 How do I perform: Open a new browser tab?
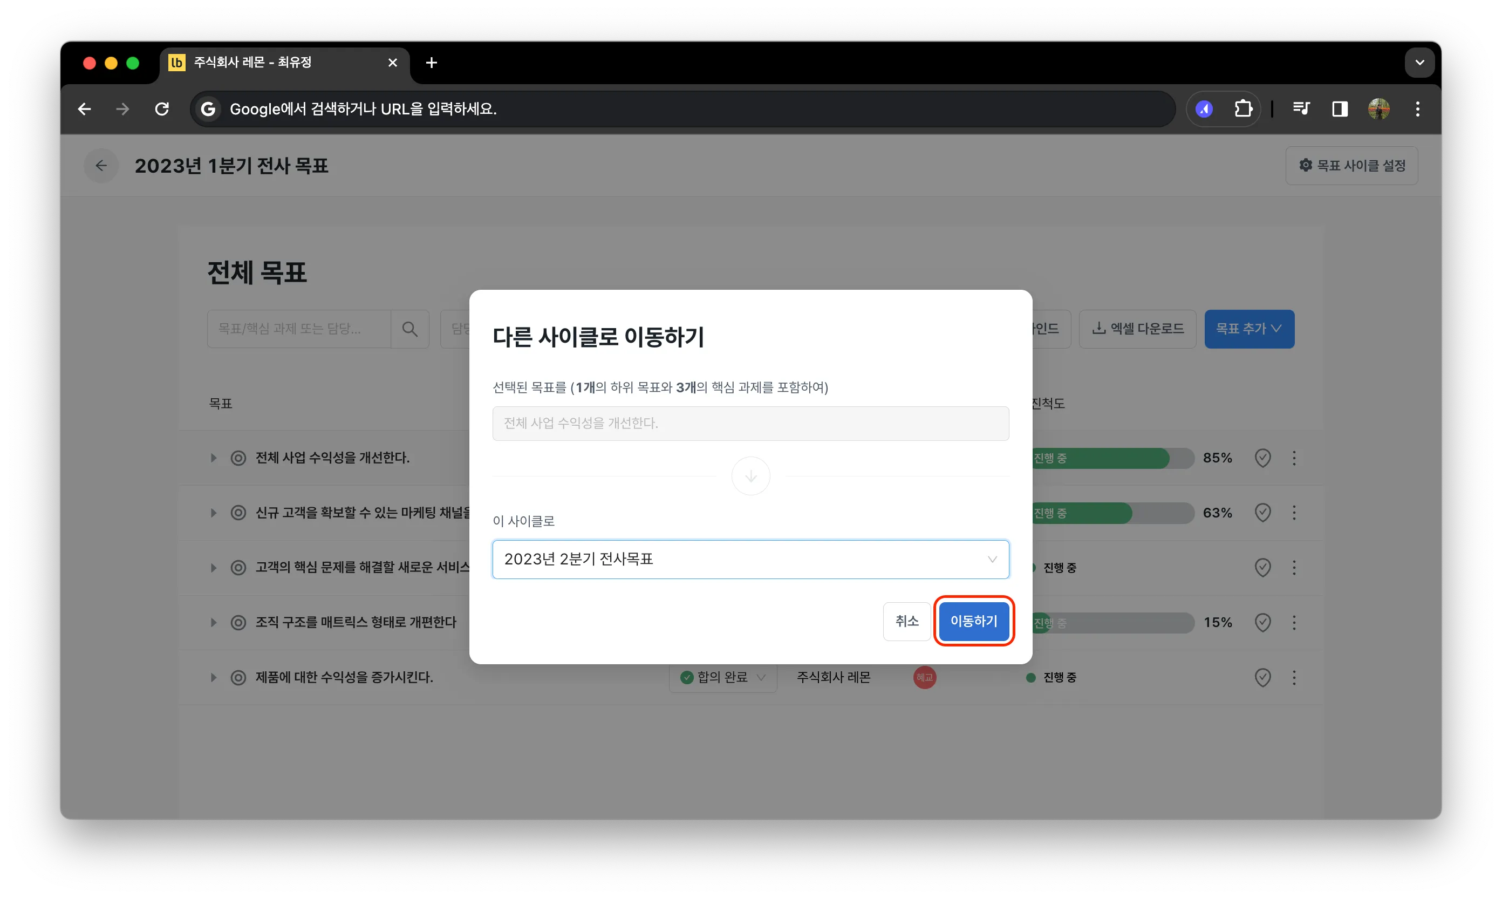432,63
